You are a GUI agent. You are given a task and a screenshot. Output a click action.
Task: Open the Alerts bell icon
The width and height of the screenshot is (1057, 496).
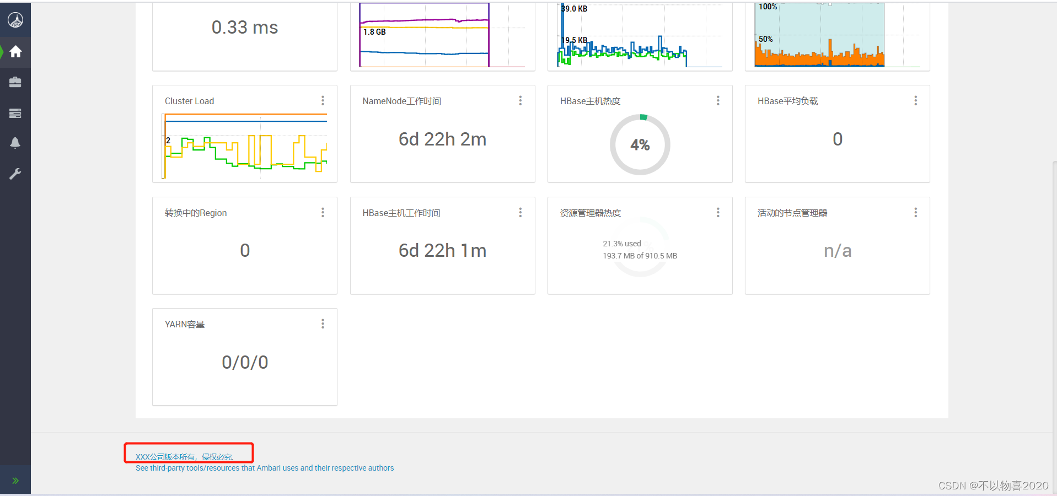pyautogui.click(x=15, y=143)
